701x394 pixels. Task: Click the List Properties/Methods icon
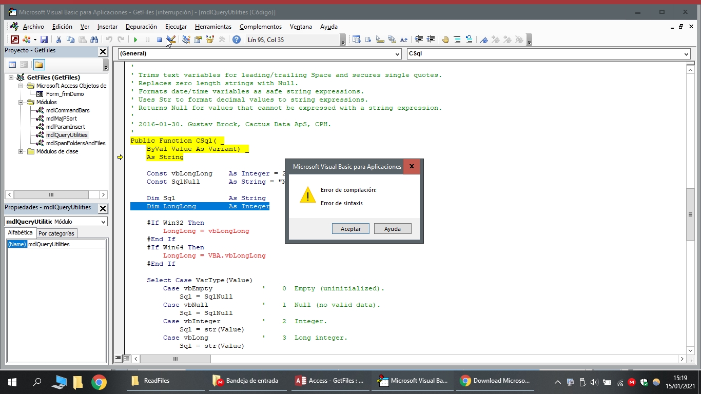[357, 40]
